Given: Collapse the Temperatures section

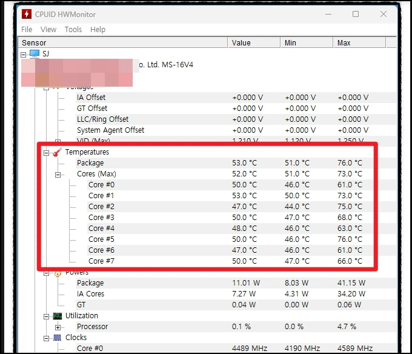Looking at the screenshot, I should click(x=46, y=153).
